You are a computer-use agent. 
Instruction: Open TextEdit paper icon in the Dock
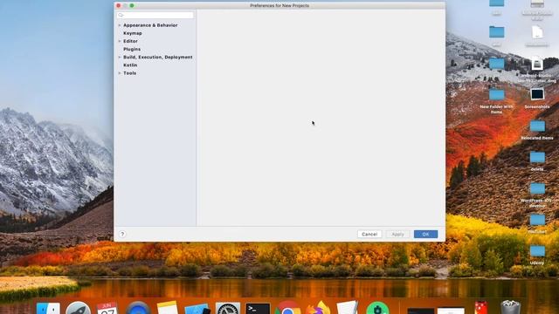(x=348, y=308)
